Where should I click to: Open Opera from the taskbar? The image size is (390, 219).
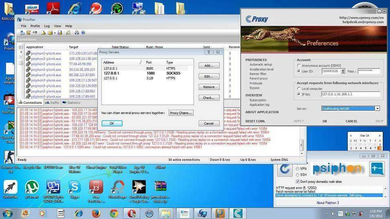tap(132, 213)
